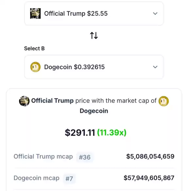The image size is (188, 191).
Task: Click the green 11.39x multiplier
Action: click(112, 133)
